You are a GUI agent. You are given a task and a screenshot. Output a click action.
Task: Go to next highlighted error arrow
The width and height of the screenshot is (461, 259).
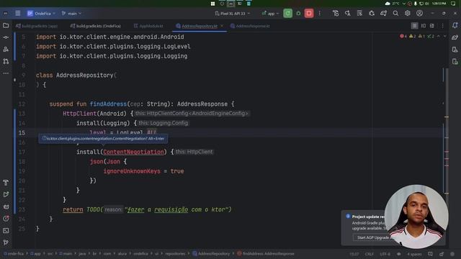click(444, 36)
